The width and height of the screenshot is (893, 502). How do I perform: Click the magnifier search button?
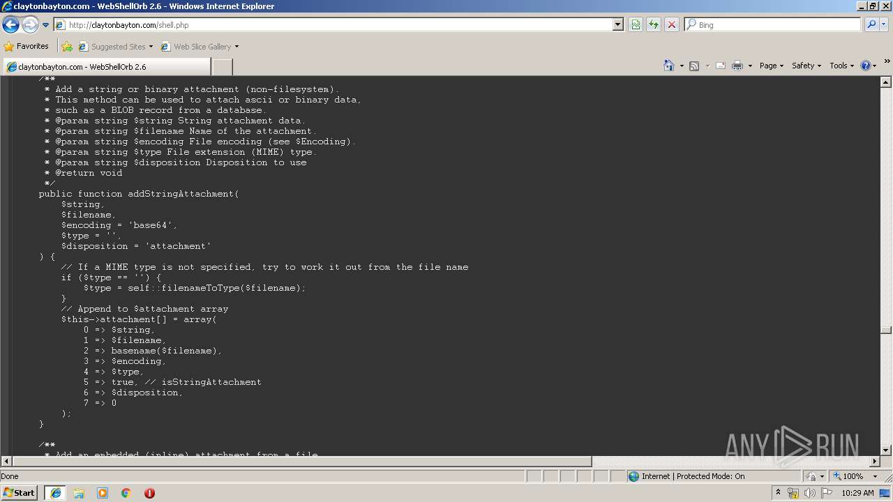pos(871,25)
